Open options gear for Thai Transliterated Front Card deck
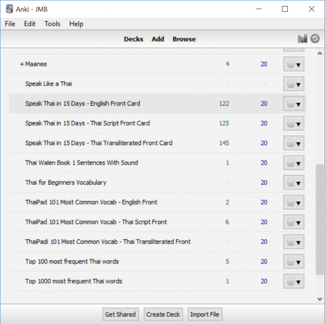 [x=294, y=143]
